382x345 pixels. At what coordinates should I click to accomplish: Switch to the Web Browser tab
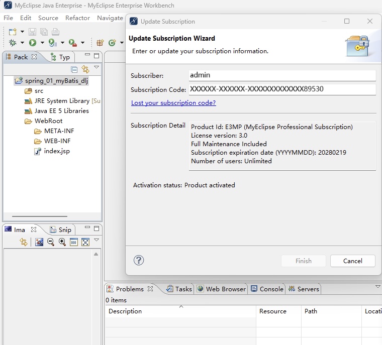(x=221, y=289)
